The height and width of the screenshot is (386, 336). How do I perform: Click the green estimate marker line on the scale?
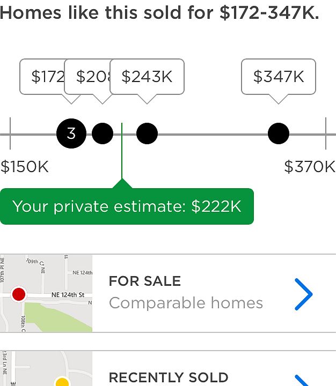point(122,155)
